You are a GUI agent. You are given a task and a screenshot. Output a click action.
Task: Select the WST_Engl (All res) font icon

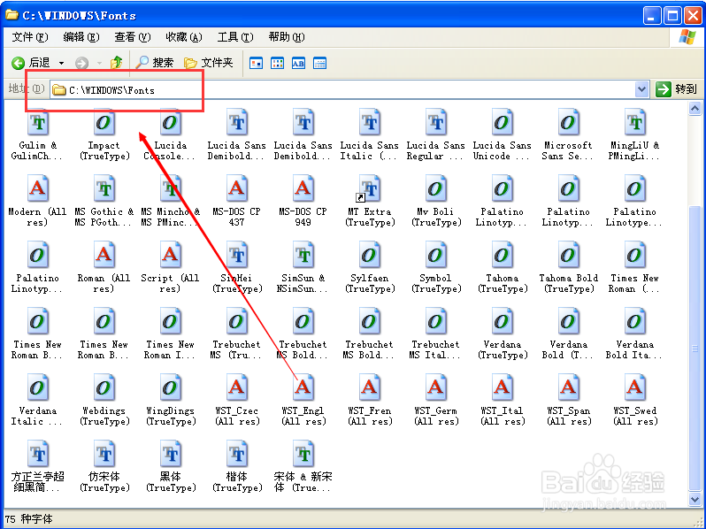click(303, 387)
